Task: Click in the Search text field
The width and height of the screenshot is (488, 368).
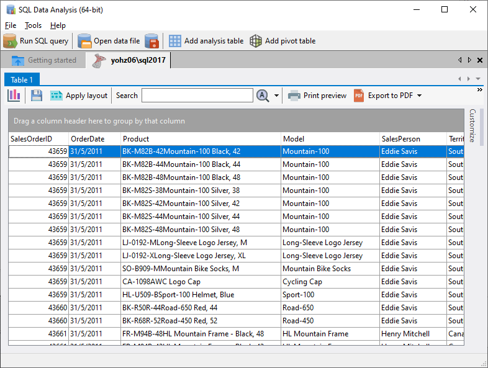Action: (197, 96)
